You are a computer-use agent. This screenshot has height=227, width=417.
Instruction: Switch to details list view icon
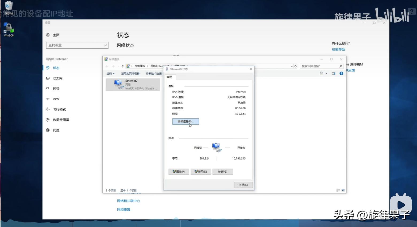(x=338, y=190)
